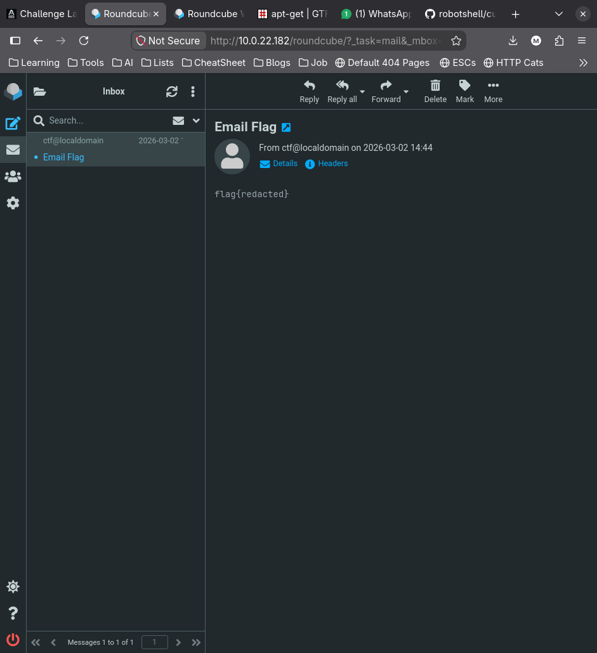Open Forward options dropdown arrow
Image resolution: width=597 pixels, height=653 pixels.
coord(406,92)
